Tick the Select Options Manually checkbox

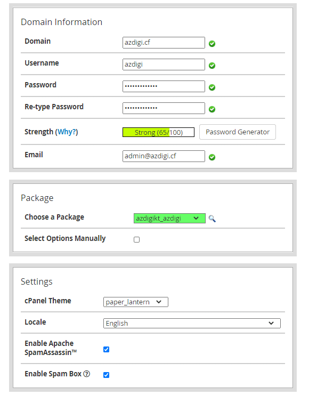(136, 239)
